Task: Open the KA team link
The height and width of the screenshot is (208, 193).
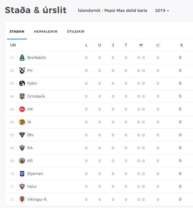Action: click(30, 148)
